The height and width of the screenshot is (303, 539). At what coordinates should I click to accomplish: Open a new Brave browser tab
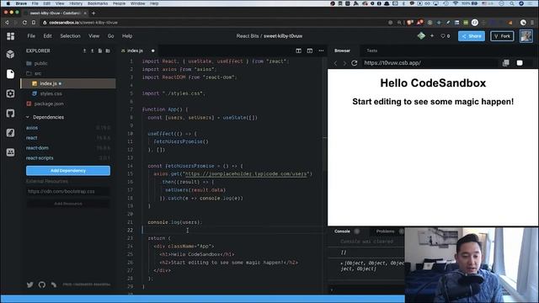93,13
